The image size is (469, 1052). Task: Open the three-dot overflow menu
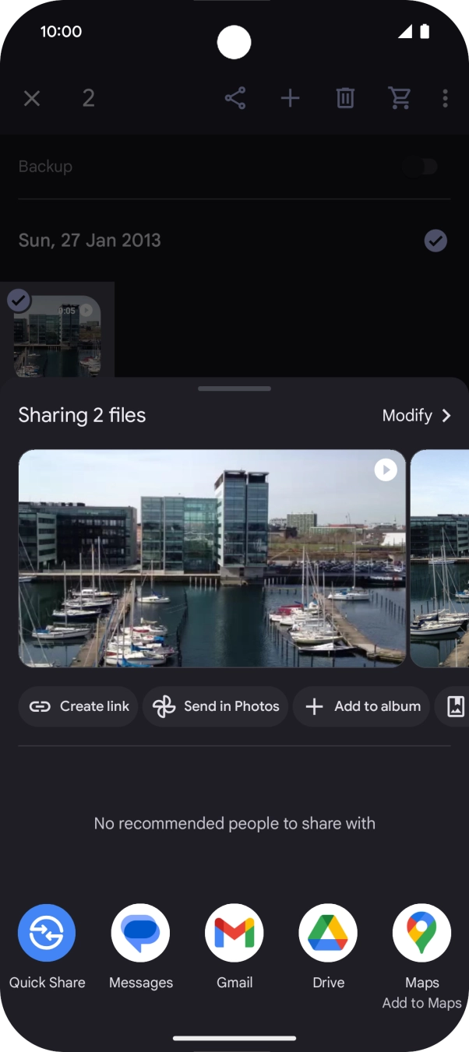click(445, 98)
